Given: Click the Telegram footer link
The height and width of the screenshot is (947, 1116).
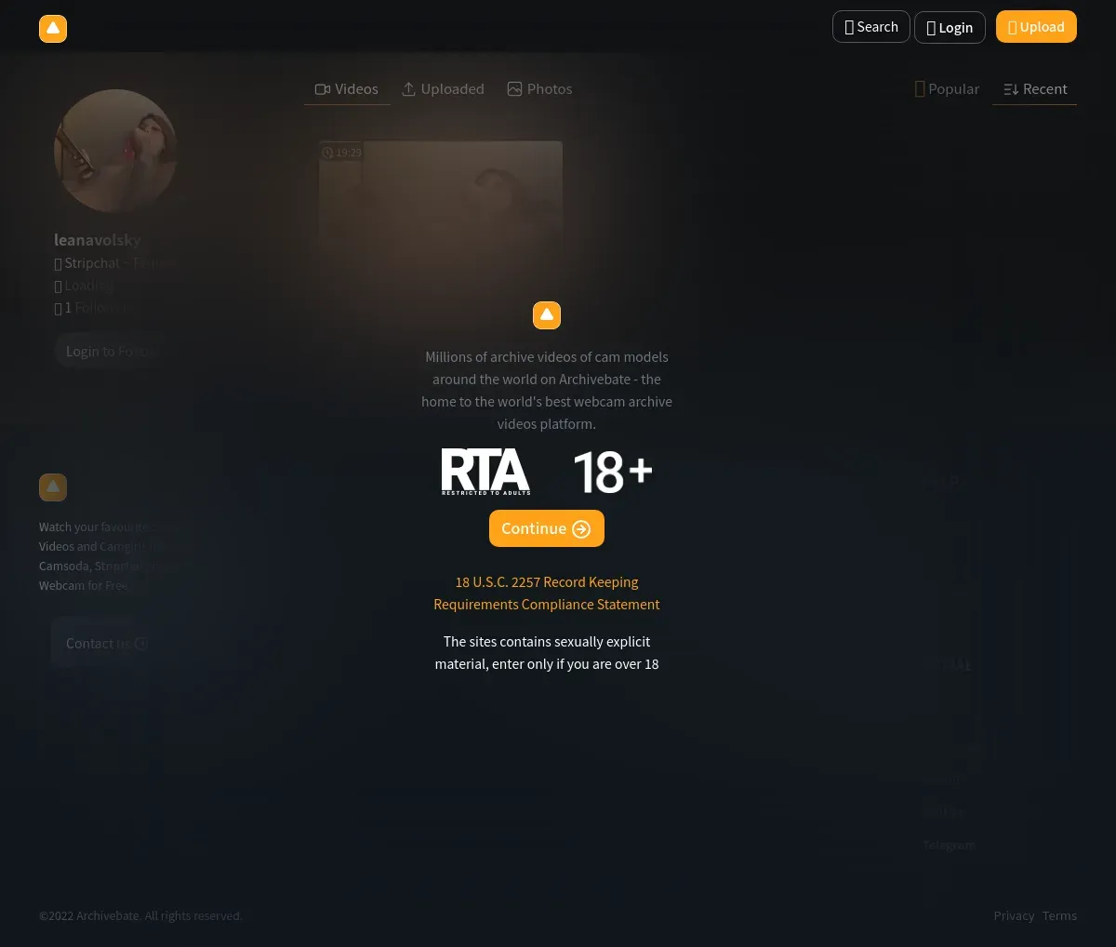Looking at the screenshot, I should coord(949,845).
